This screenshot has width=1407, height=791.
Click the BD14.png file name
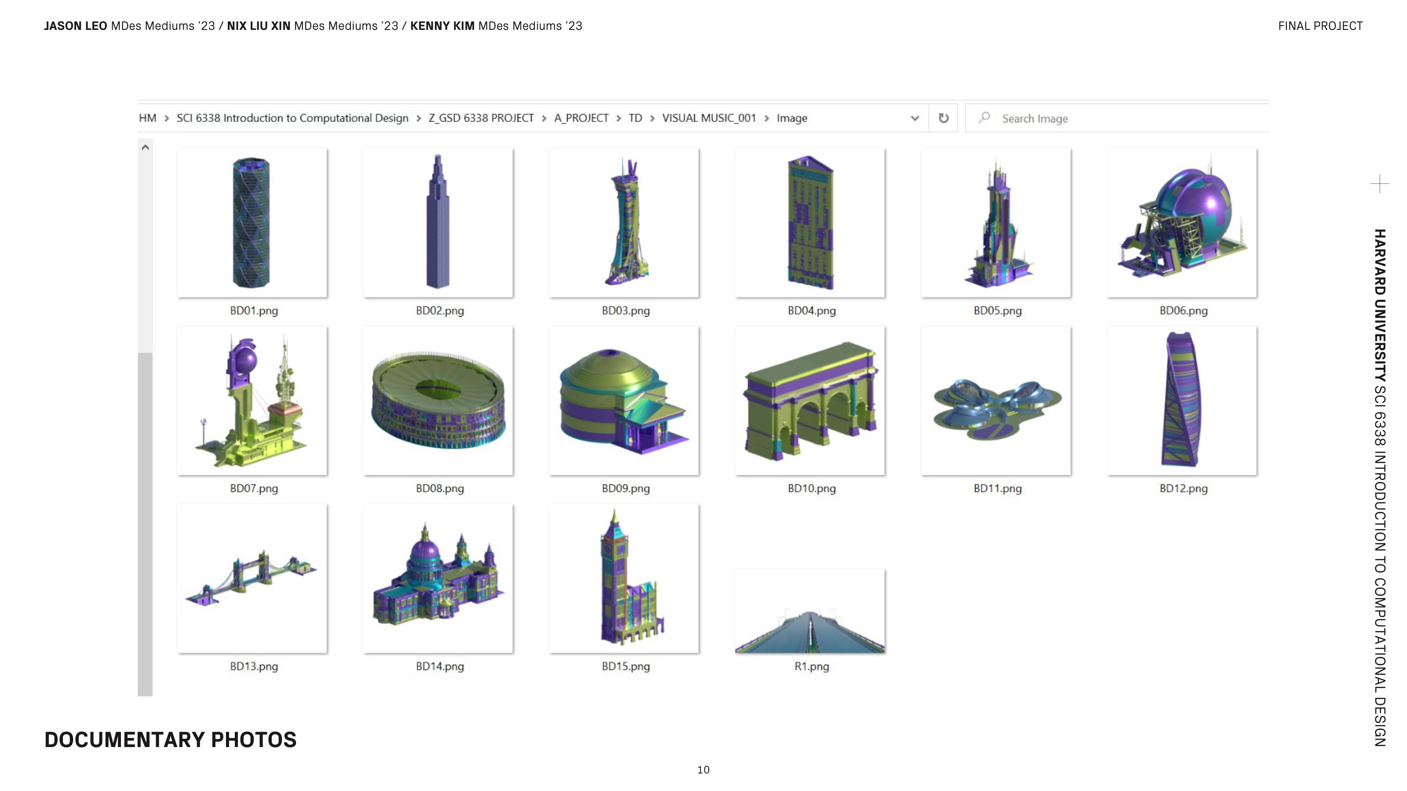click(x=440, y=667)
